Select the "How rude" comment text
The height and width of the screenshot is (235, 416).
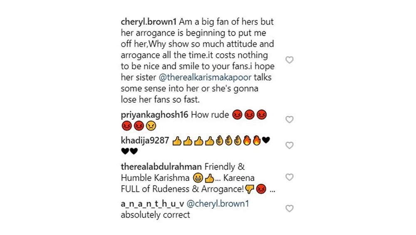(x=210, y=115)
